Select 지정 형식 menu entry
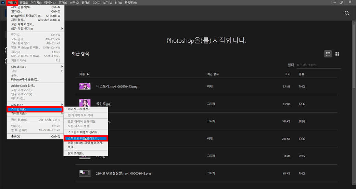This screenshot has height=189, width=356. click(x=36, y=20)
